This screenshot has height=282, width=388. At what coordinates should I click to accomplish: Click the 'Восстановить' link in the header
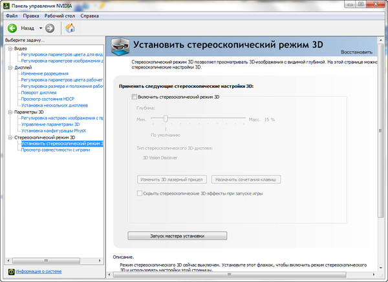(x=357, y=52)
